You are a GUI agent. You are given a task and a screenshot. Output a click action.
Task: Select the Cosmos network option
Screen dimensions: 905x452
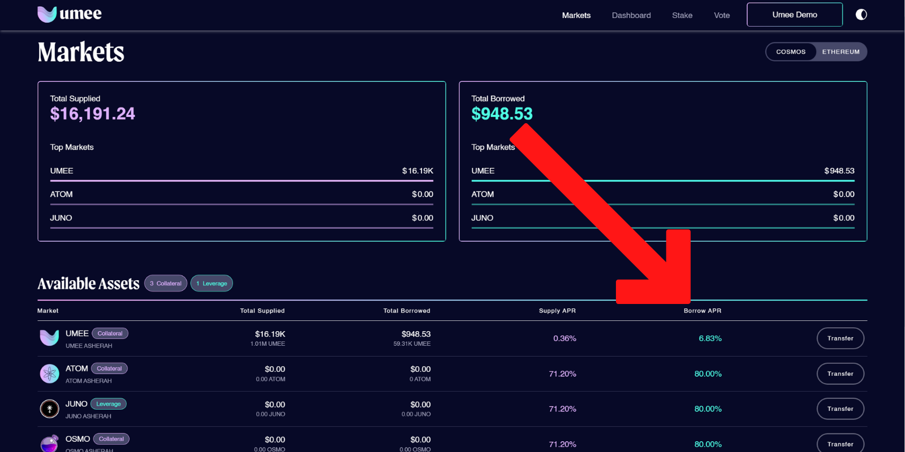(791, 52)
